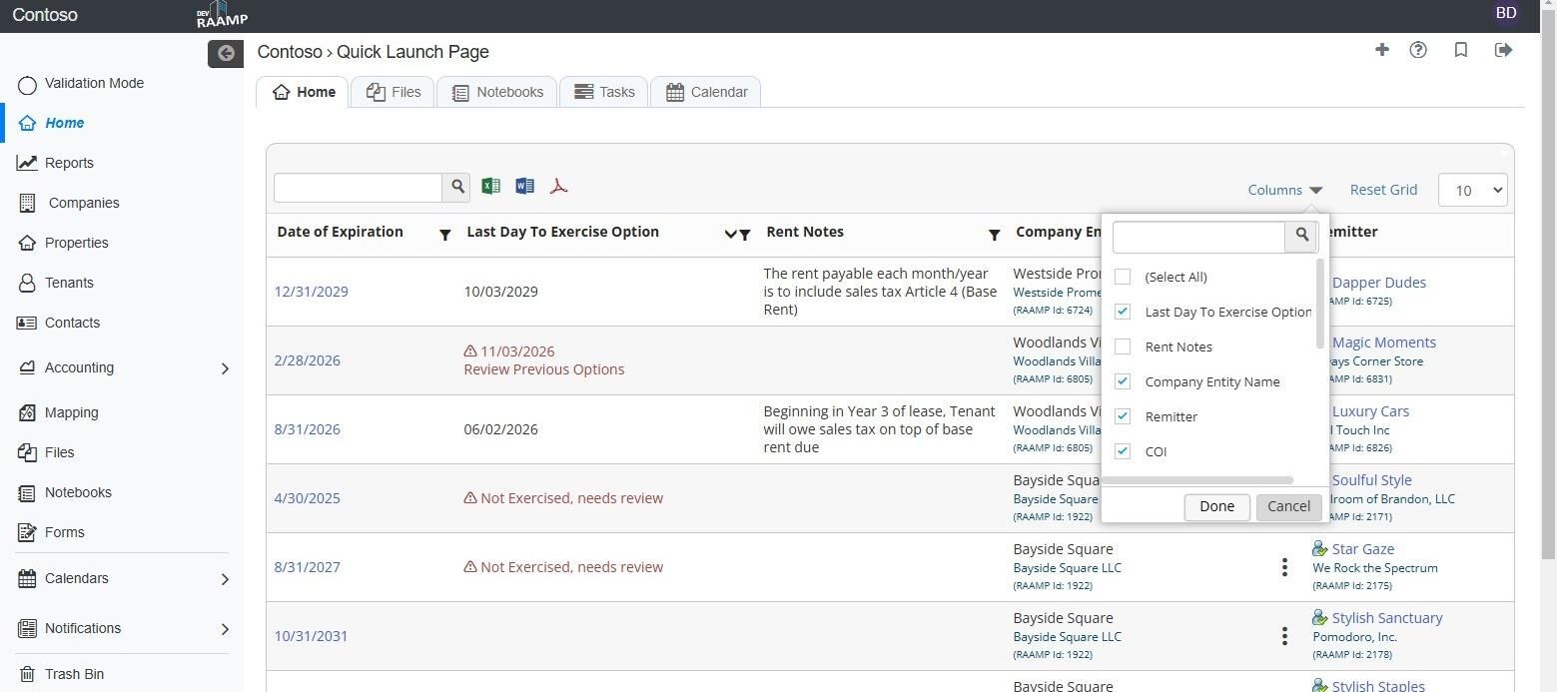Open the Columns dropdown
The height and width of the screenshot is (692, 1557).
(1284, 190)
